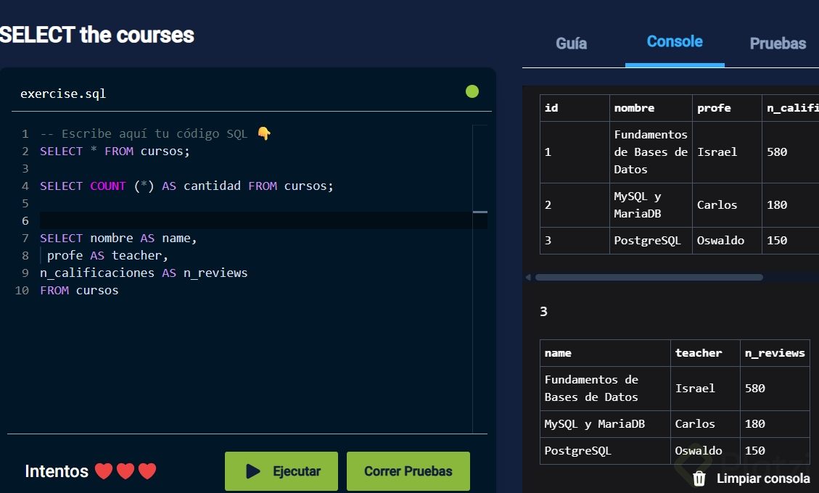Click the SELECT COUNT statement on line 4
This screenshot has height=493, width=819.
(186, 186)
